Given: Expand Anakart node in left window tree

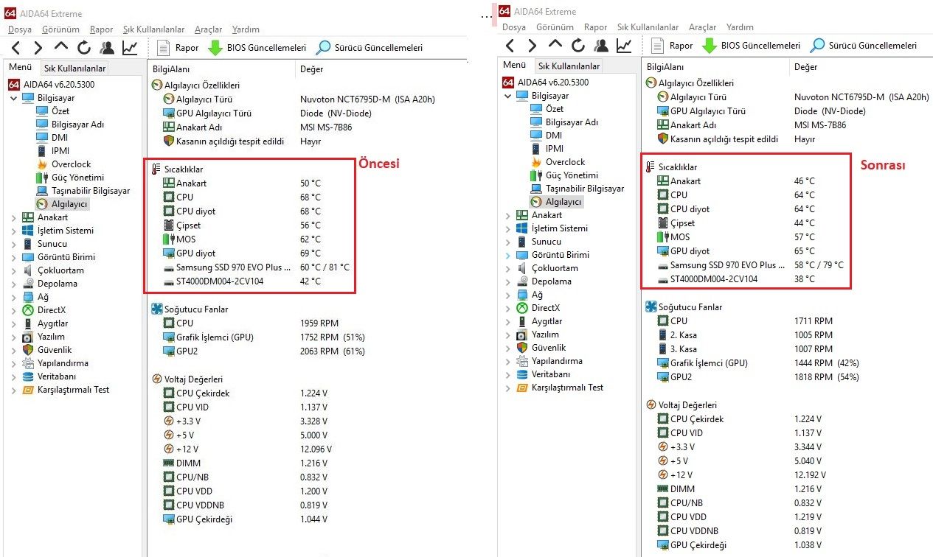Looking at the screenshot, I should click(14, 217).
